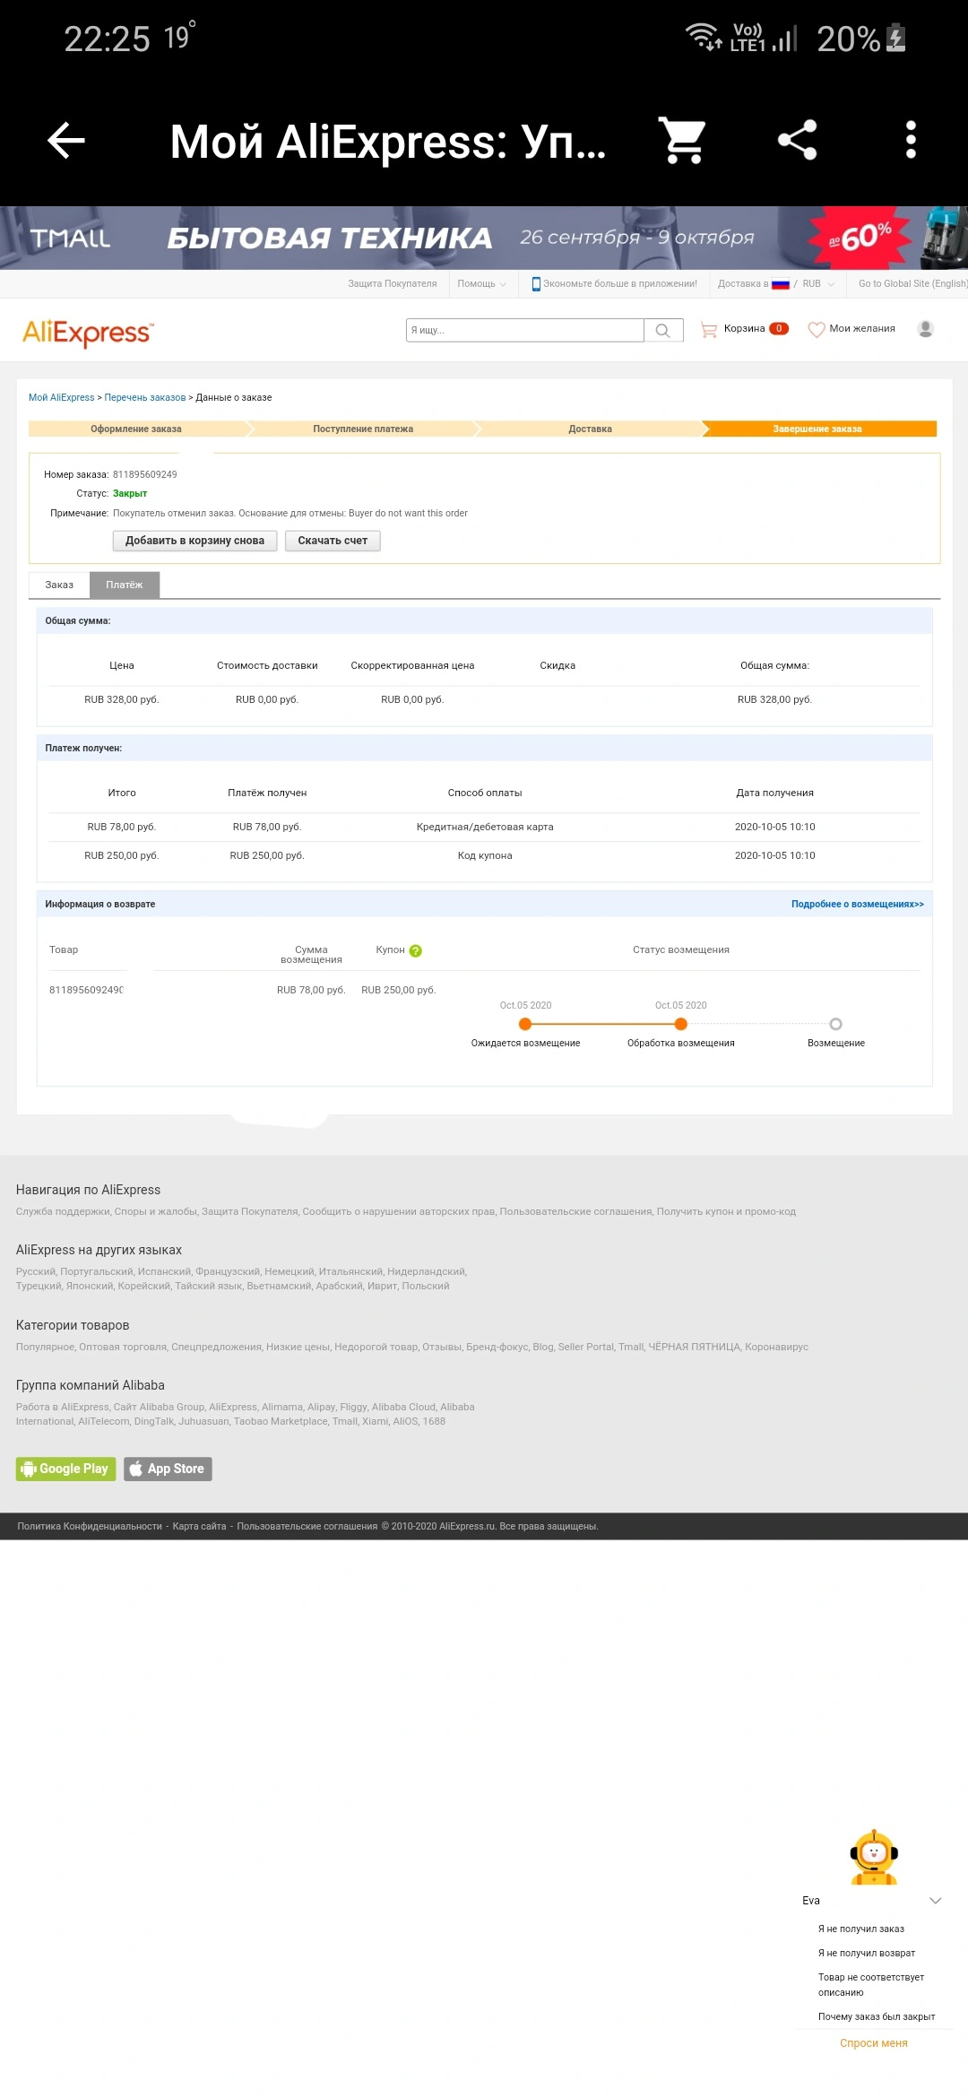Select Я не получил возврат in Eva
This screenshot has height=2098, width=968.
click(x=866, y=1953)
